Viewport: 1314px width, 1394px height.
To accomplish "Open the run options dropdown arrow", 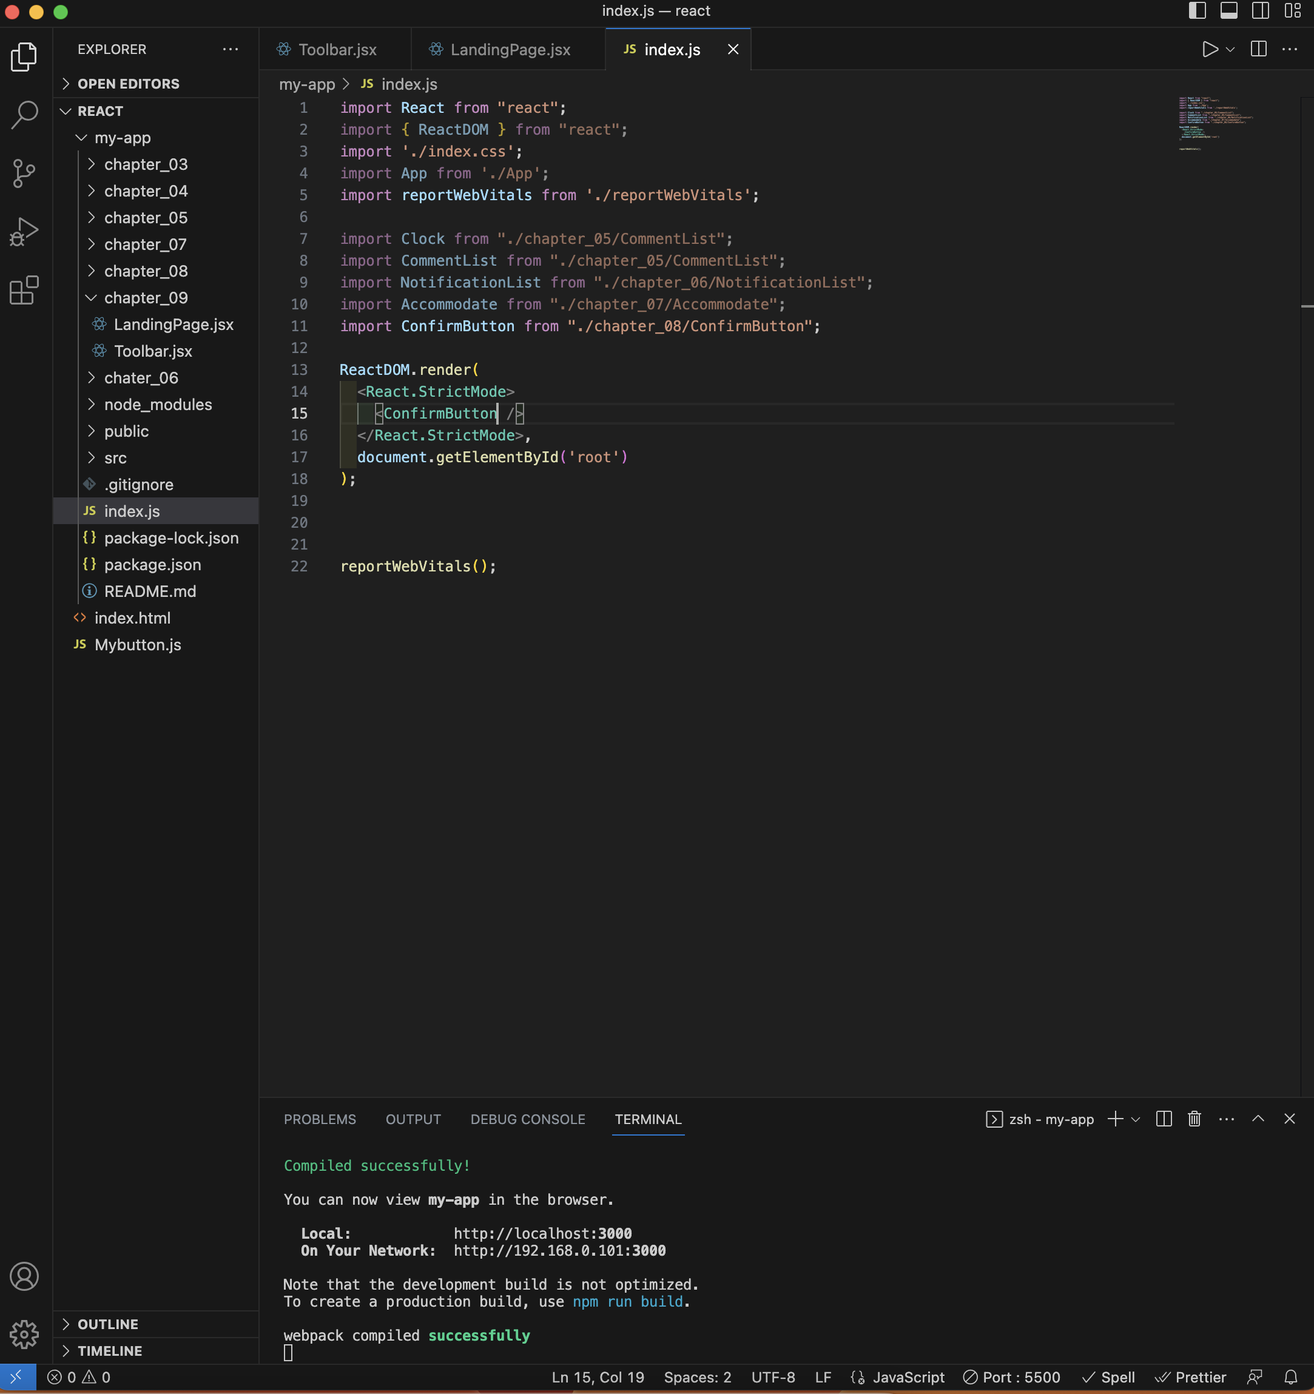I will 1230,50.
